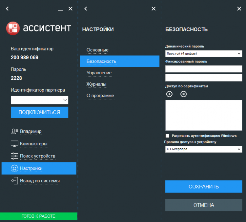This screenshot has height=222, width=246.
Task: Enable Разрешить аутентификацию Windows checkbox
Action: tap(167, 136)
